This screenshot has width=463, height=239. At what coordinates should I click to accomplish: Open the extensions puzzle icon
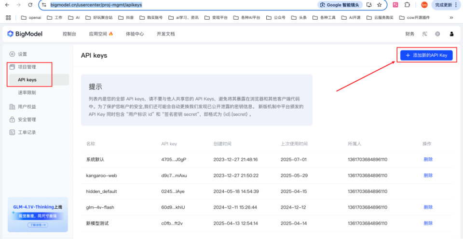(407, 5)
